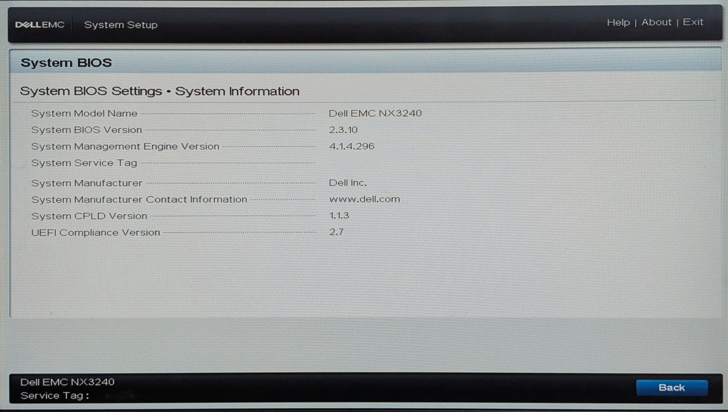This screenshot has height=412, width=728.
Task: Select the System Service Tag label
Action: click(x=84, y=163)
